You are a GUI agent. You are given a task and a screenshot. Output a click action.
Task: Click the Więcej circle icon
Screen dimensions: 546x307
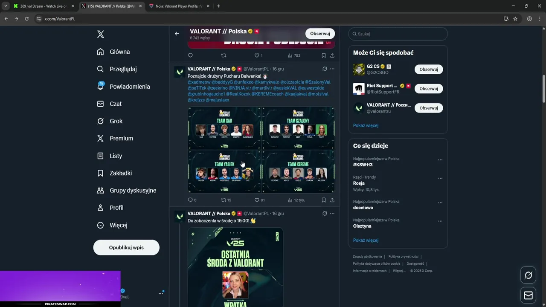(100, 225)
